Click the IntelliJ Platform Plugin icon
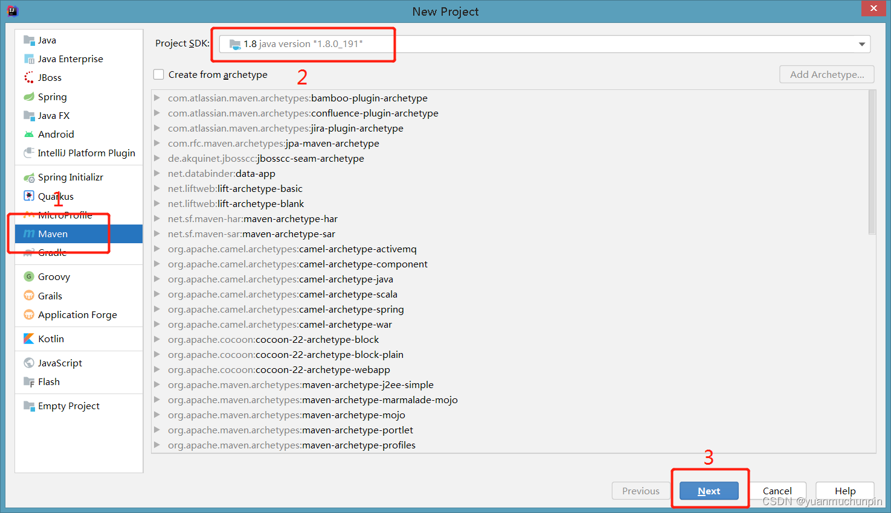This screenshot has width=891, height=513. pyautogui.click(x=29, y=153)
